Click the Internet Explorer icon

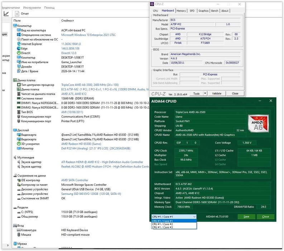(19, 44)
